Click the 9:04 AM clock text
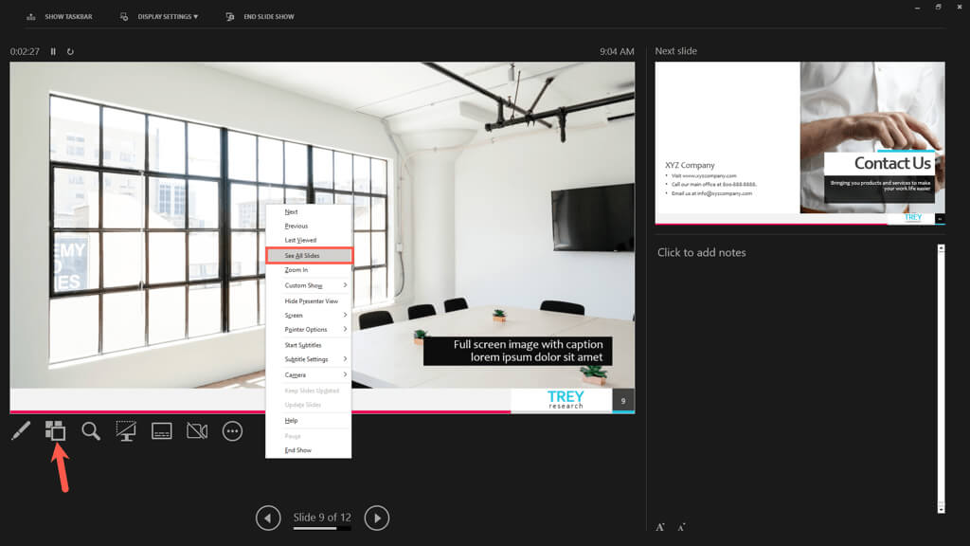970x546 pixels. pyautogui.click(x=617, y=51)
